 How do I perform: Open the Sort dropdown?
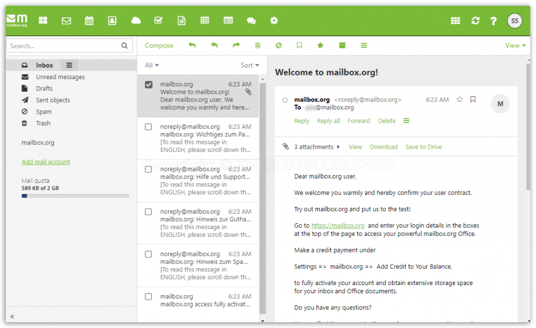tap(250, 65)
